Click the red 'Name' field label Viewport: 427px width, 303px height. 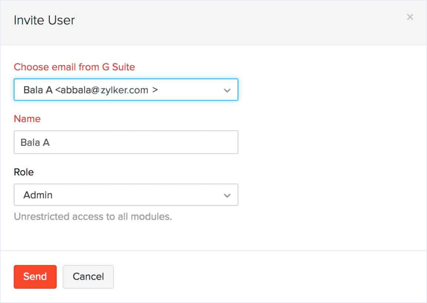(27, 119)
